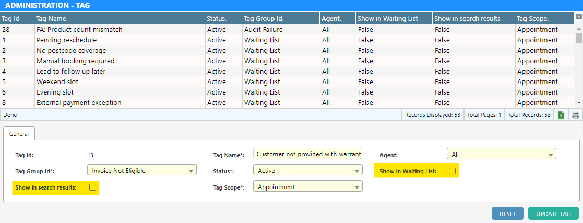Open the Tag Scope dropdown
Screen dimensions: 583x223
point(307,187)
